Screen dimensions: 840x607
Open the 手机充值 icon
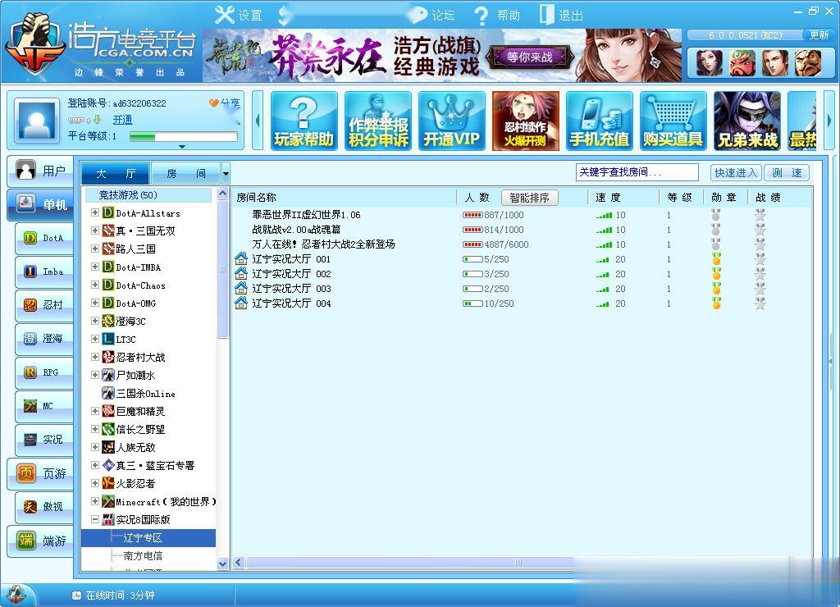[600, 121]
